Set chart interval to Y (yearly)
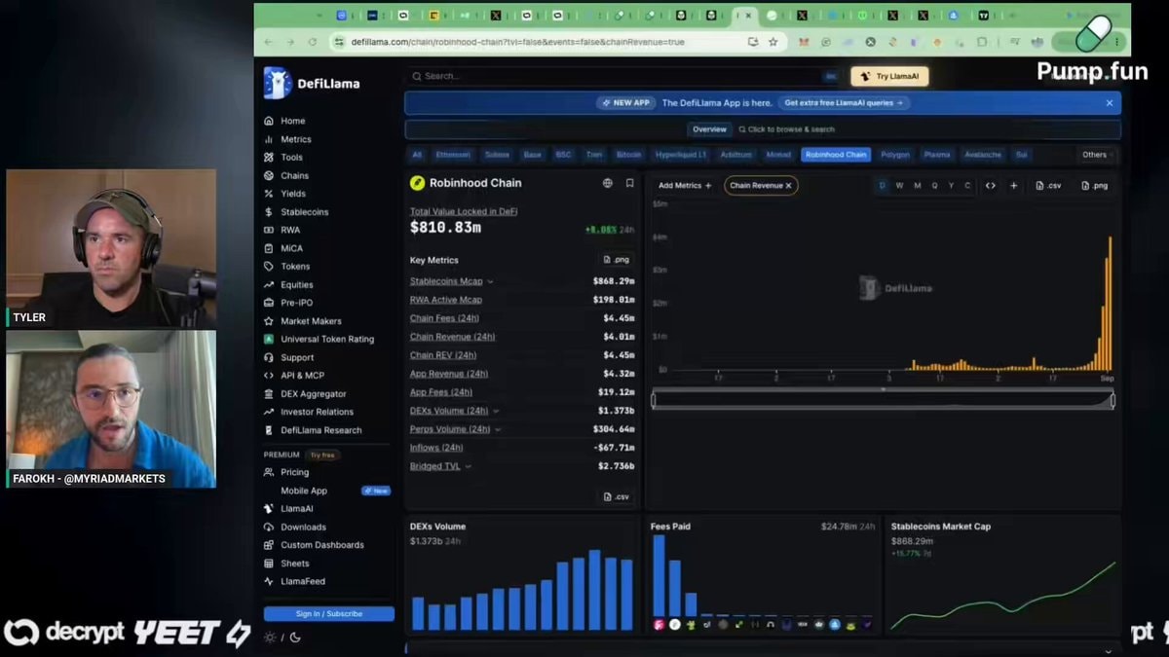Screen dimensions: 1169x657 point(951,185)
